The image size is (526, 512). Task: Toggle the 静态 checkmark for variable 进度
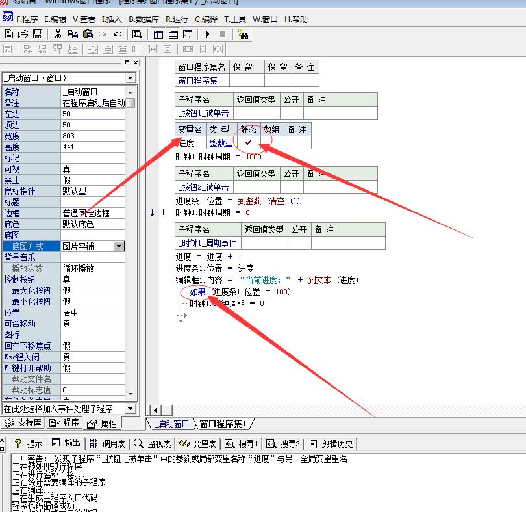248,143
